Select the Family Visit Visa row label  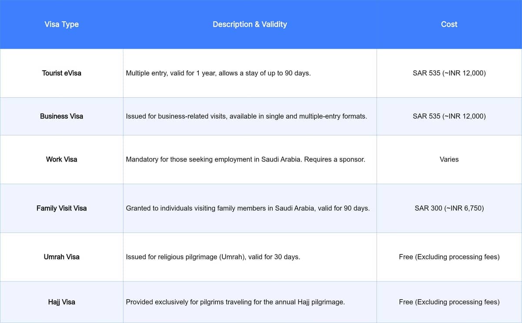click(61, 208)
